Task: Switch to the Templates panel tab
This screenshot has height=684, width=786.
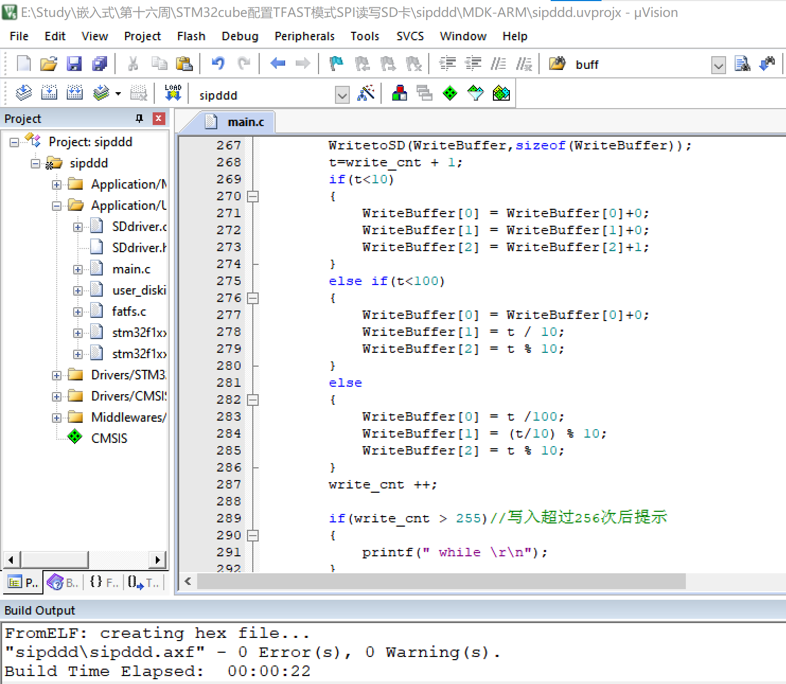Action: (143, 583)
